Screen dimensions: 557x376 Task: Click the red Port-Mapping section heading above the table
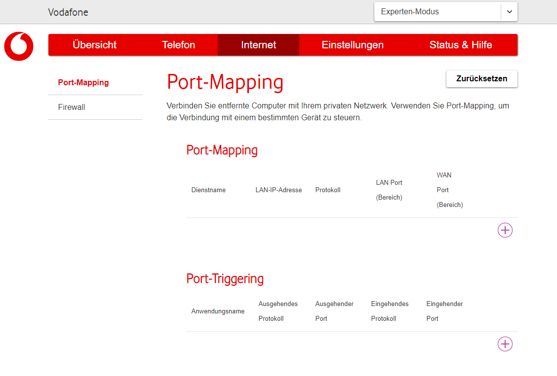[x=222, y=150]
